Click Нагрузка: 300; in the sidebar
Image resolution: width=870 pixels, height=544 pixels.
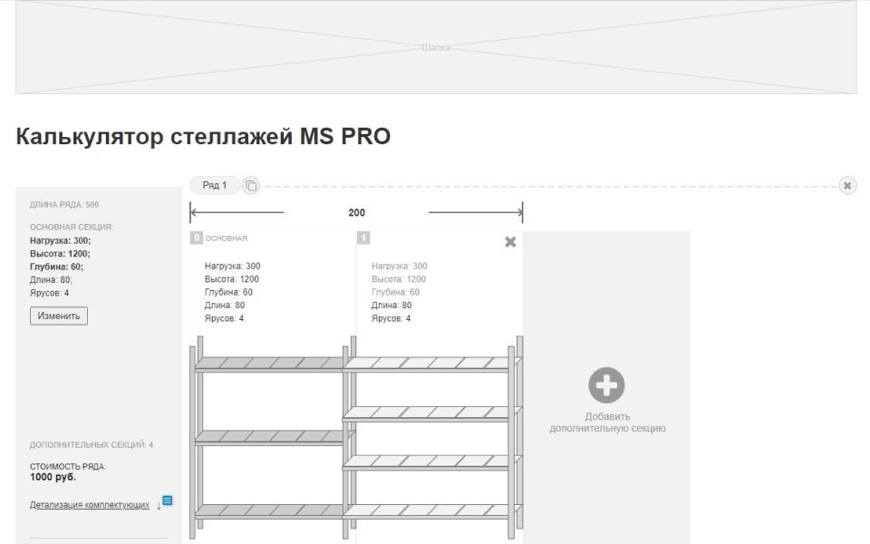[x=61, y=241]
